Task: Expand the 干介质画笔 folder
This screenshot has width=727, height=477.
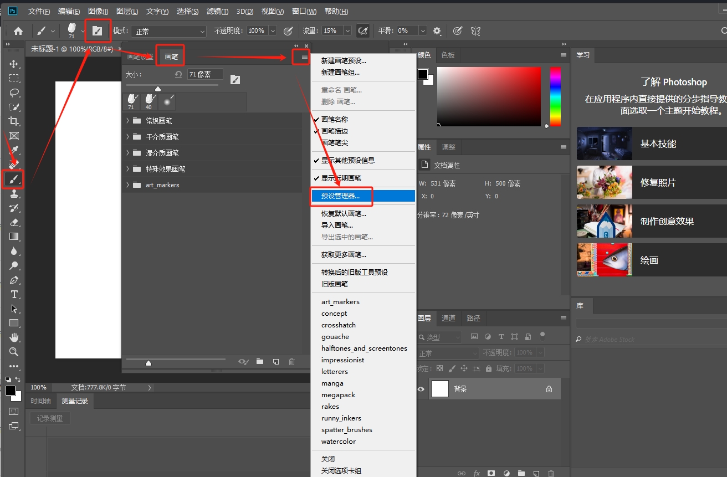Action: click(x=127, y=137)
